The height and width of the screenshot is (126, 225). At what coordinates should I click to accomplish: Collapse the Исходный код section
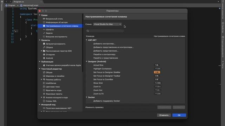(40, 105)
